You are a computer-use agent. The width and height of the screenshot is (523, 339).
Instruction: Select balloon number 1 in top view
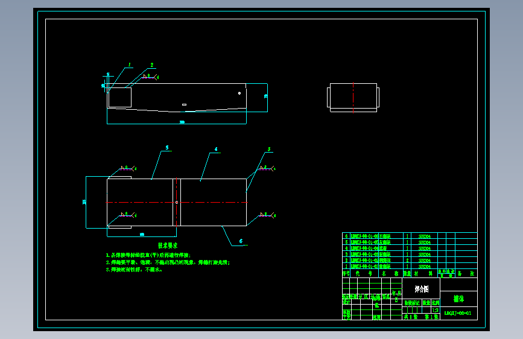130,65
